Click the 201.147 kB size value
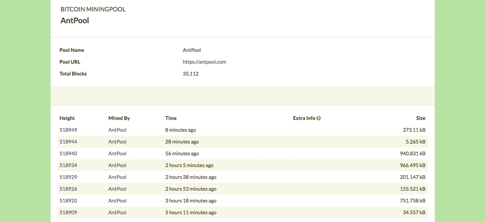485x222 pixels. point(413,177)
